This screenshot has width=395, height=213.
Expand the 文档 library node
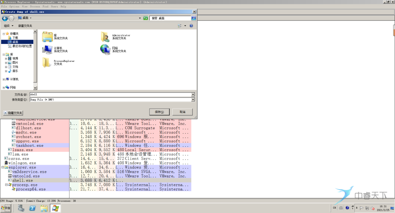point(6,67)
